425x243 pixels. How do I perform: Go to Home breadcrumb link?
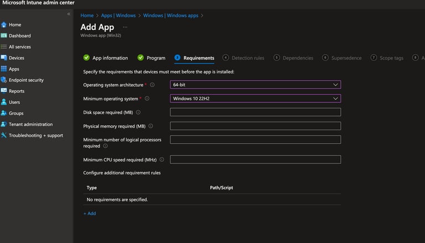click(x=87, y=15)
